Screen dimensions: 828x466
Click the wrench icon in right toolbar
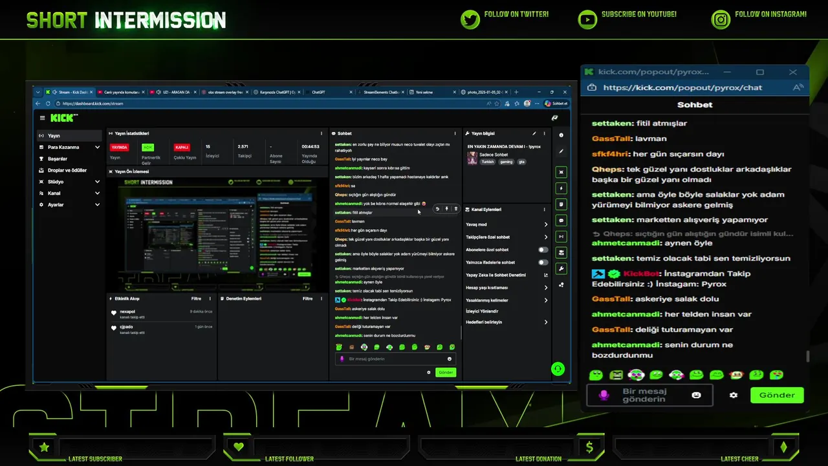[561, 269]
